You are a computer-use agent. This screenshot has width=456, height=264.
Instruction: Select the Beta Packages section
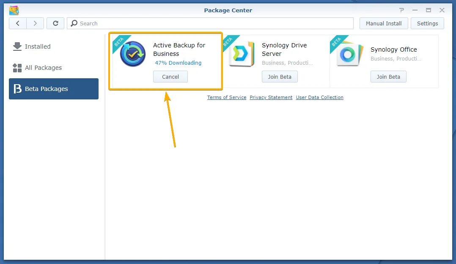coord(53,89)
